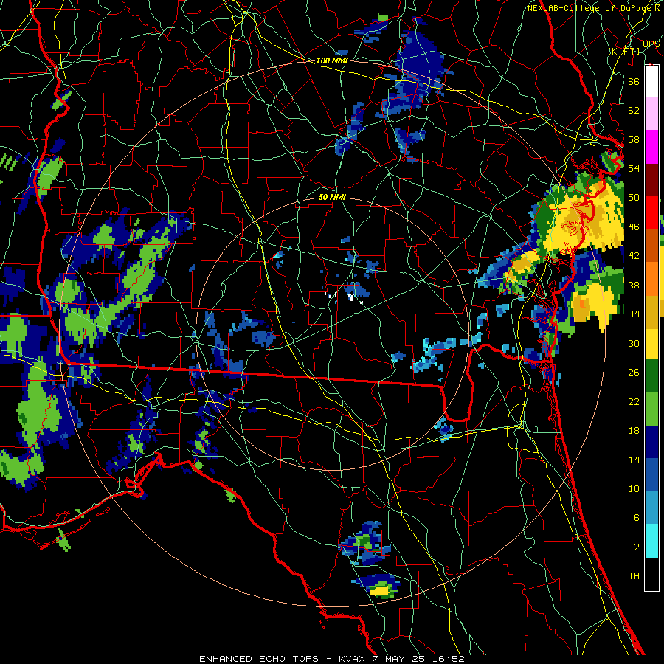Click the '62' legend value
Viewport: 664px width, 664px height.
click(634, 111)
